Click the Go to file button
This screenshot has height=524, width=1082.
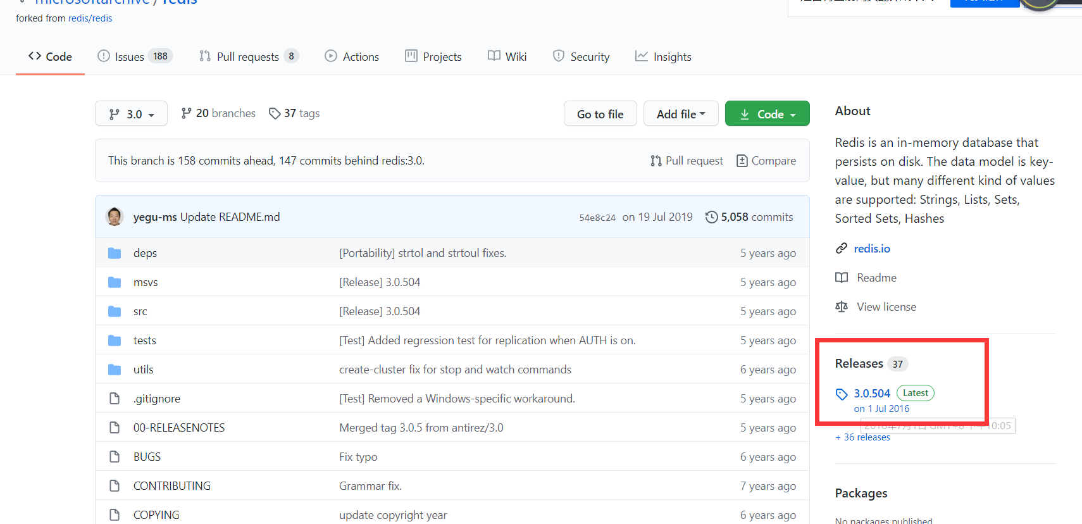point(600,114)
